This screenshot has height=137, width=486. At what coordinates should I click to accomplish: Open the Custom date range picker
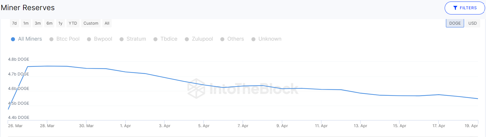[x=91, y=23]
